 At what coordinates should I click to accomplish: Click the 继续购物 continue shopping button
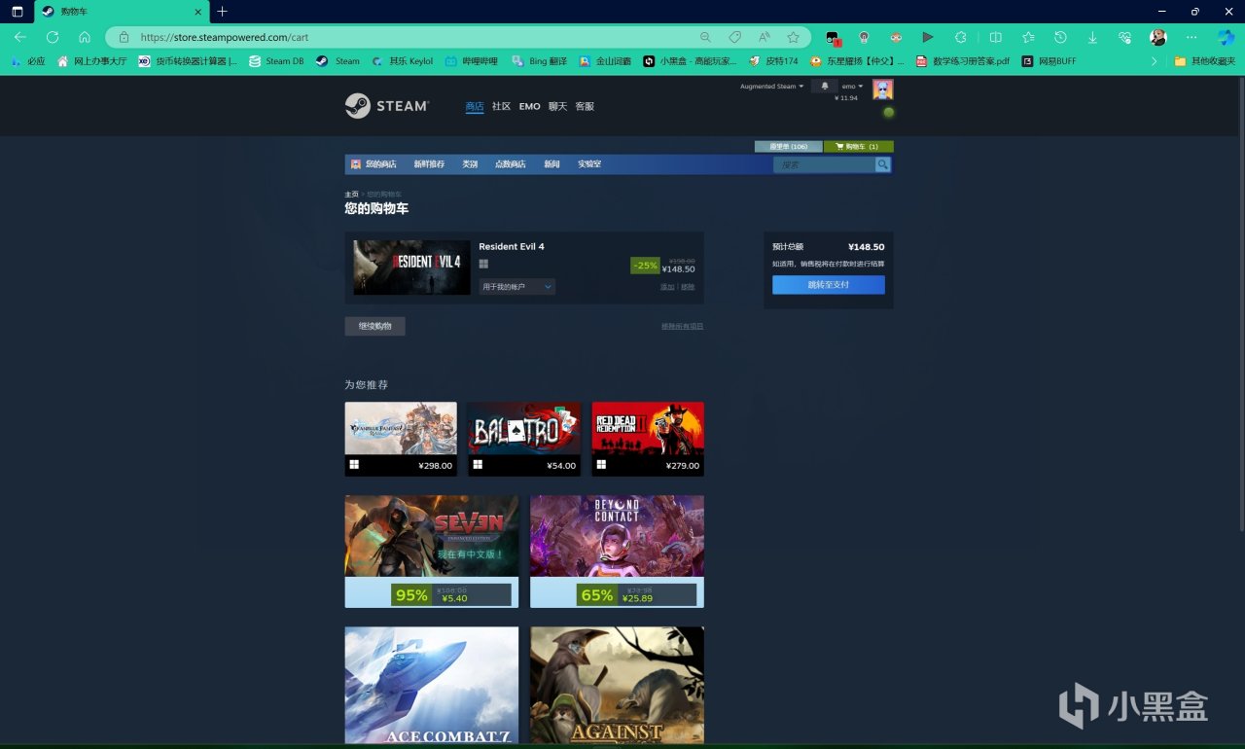point(374,327)
